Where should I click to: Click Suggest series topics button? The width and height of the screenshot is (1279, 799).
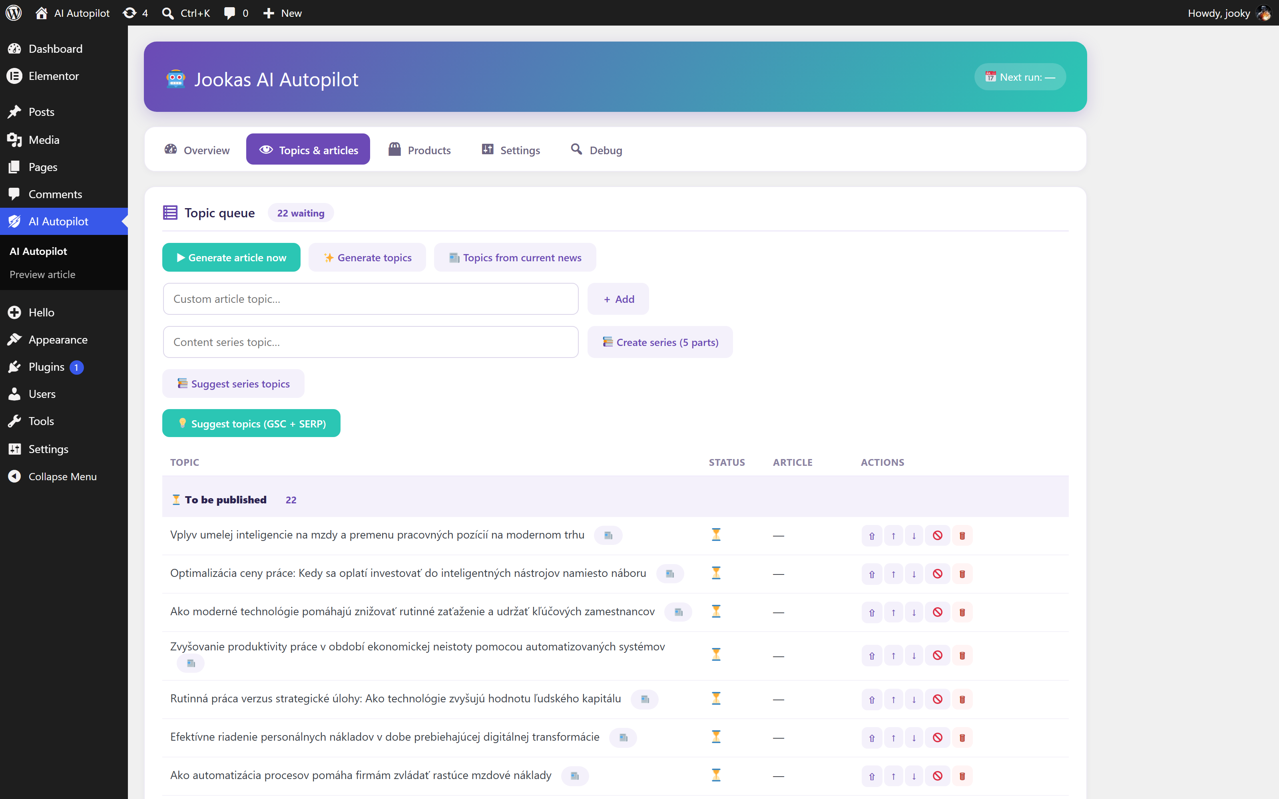point(233,384)
